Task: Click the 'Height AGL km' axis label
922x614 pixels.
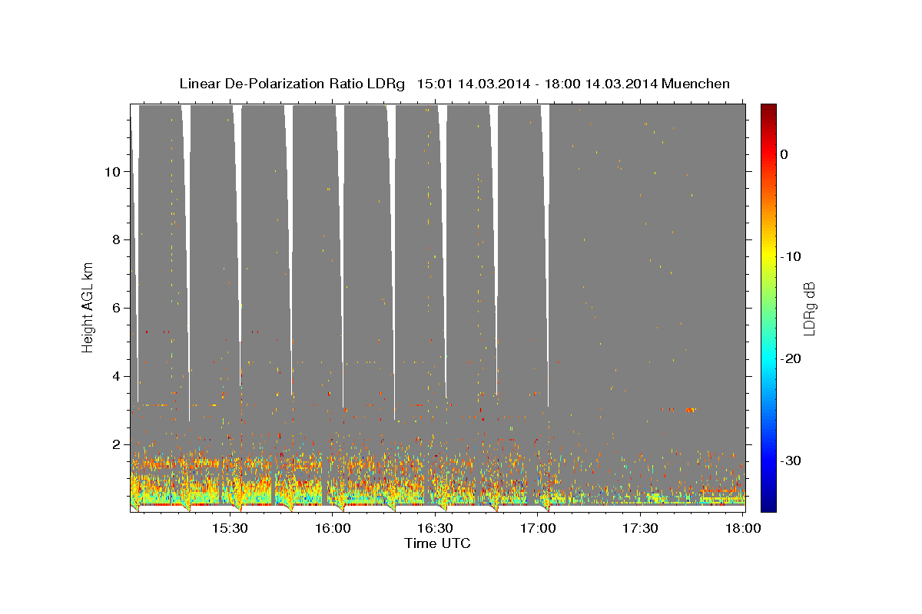Action: pyautogui.click(x=88, y=308)
